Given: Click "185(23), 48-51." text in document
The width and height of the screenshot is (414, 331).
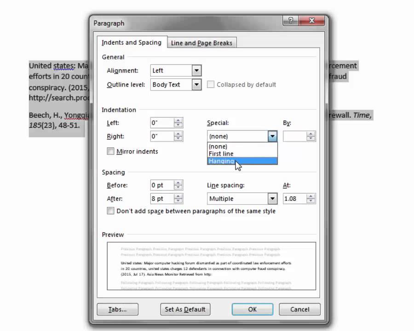Looking at the screenshot, I should (54, 125).
